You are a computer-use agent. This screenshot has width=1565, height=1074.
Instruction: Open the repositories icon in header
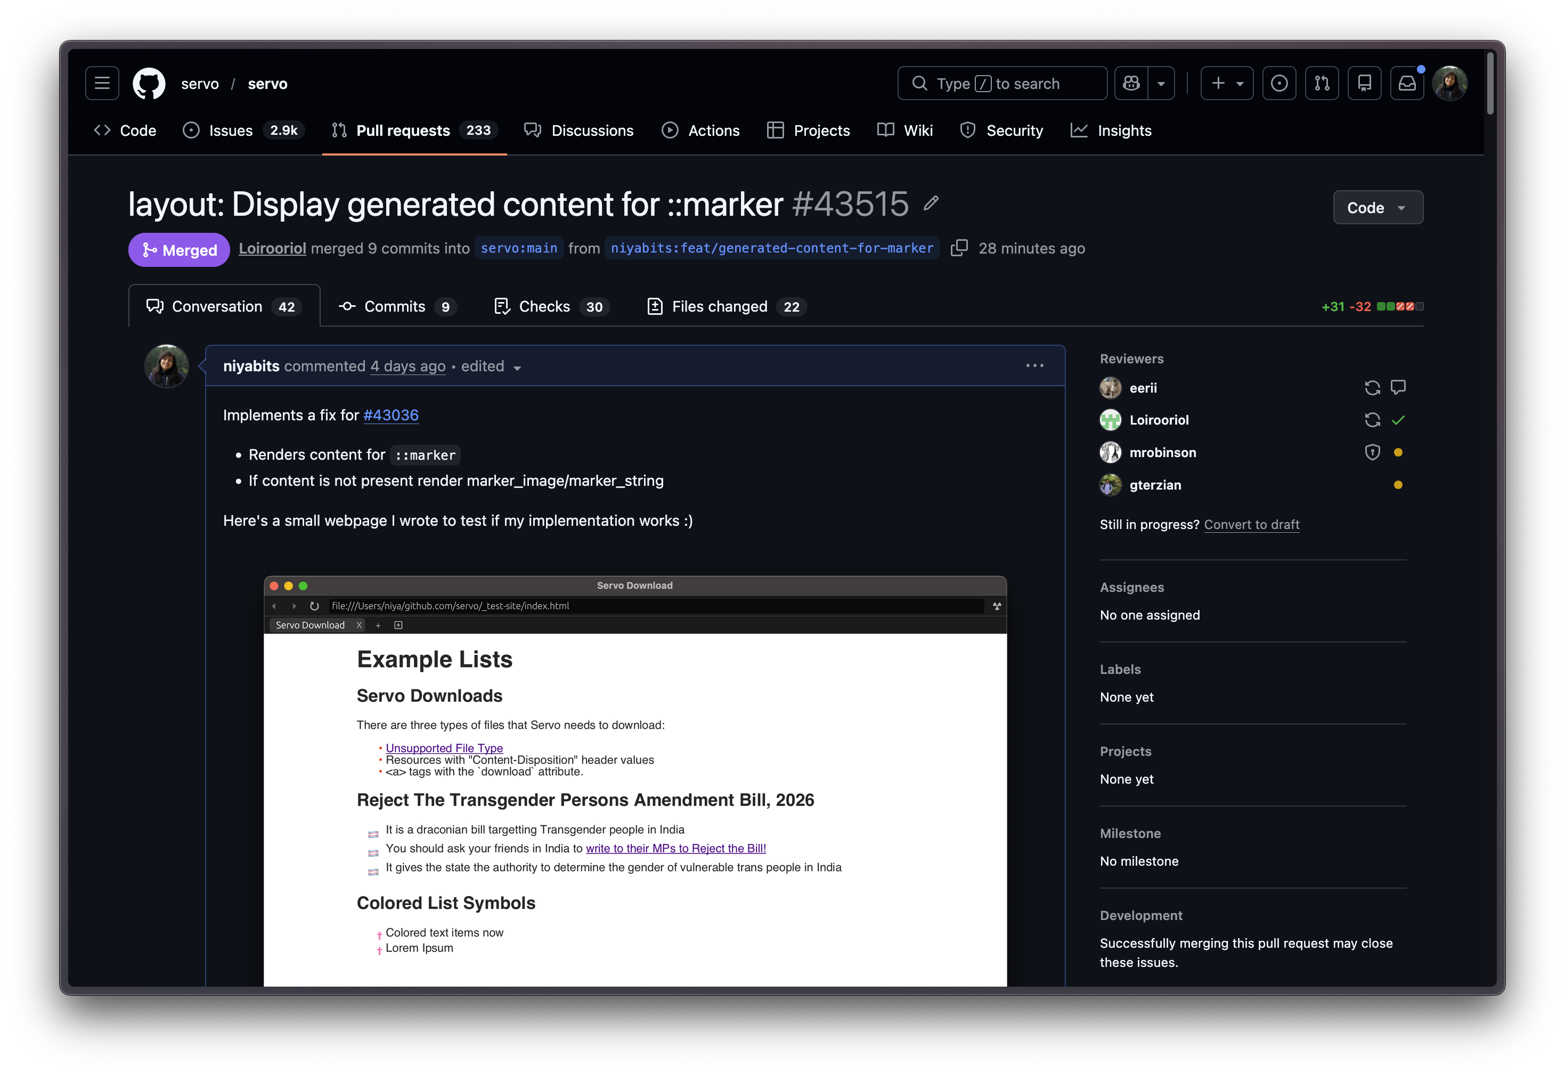pos(1364,84)
